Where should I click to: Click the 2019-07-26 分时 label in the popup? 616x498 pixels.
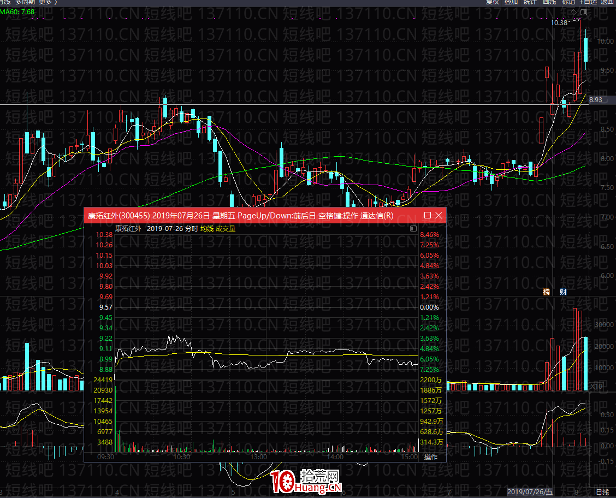tap(173, 229)
